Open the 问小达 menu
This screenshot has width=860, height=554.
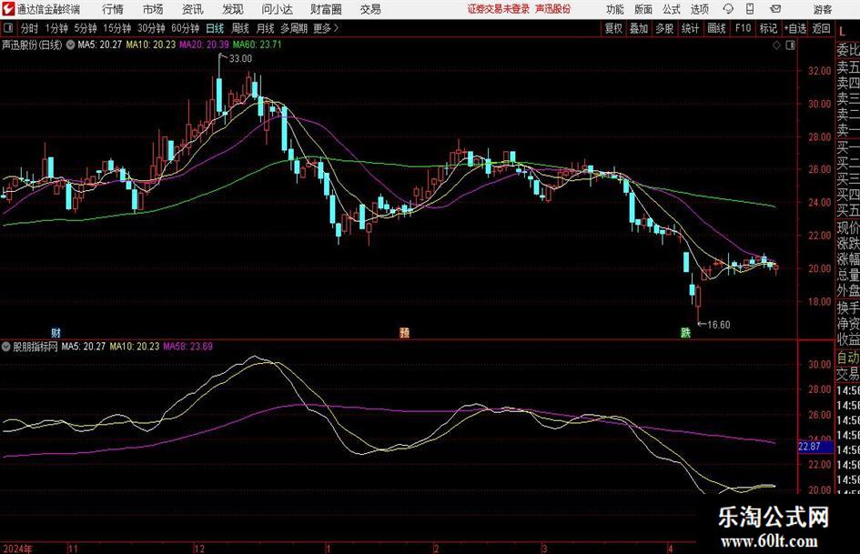click(277, 9)
